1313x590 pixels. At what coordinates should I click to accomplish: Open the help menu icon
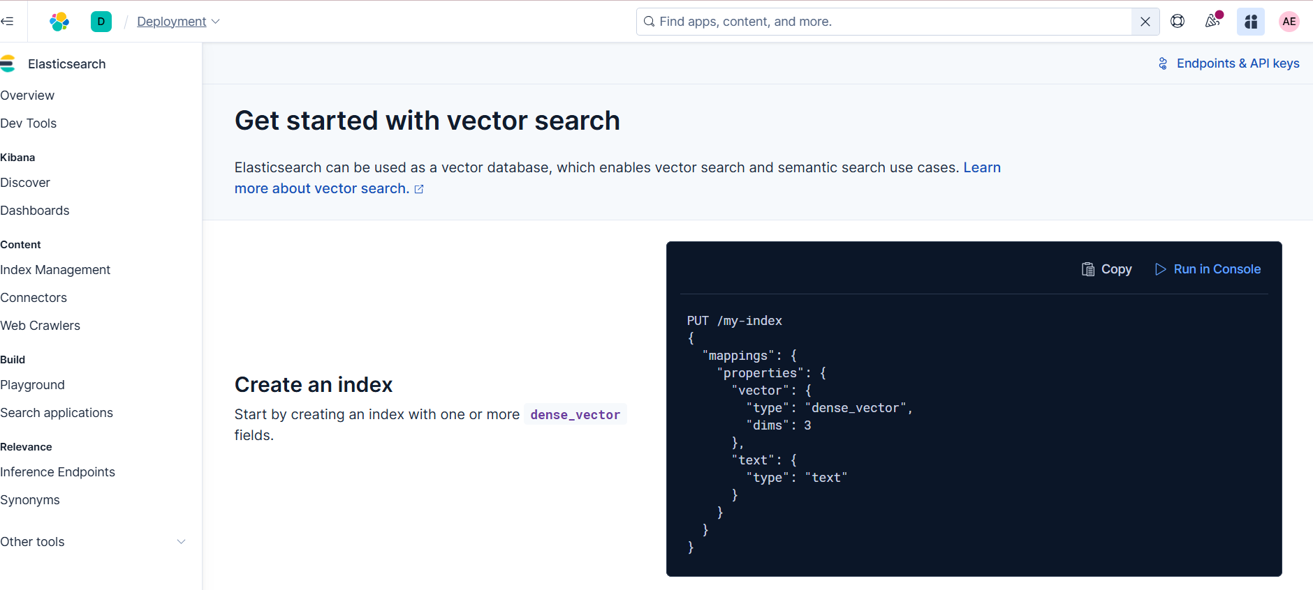pos(1178,22)
